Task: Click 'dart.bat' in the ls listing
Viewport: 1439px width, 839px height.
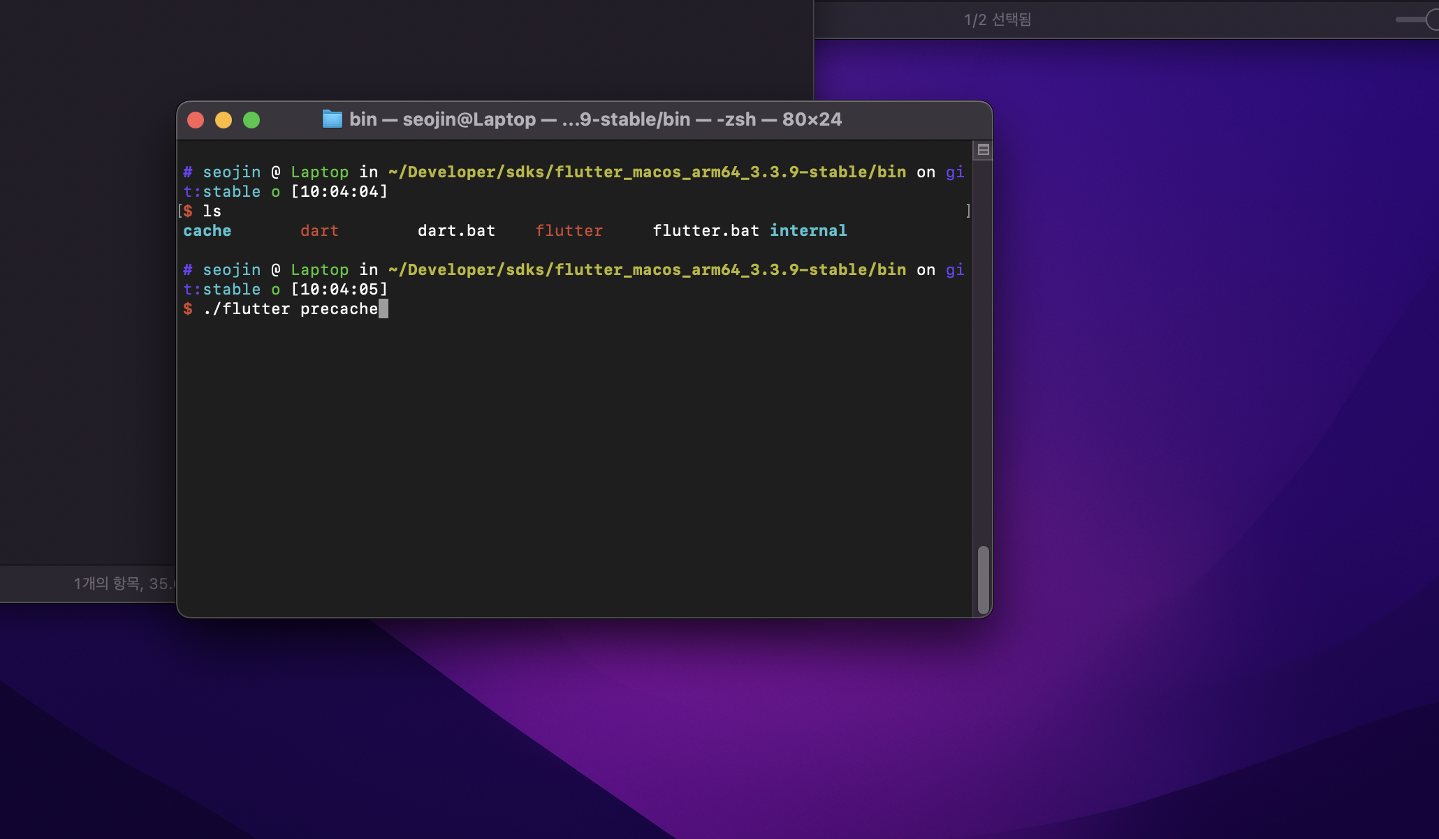Action: point(456,231)
